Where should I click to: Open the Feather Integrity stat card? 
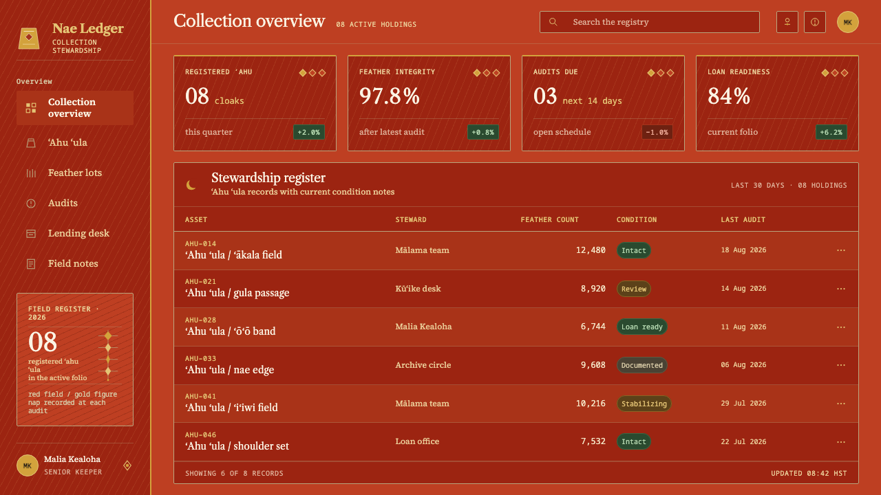pos(429,103)
